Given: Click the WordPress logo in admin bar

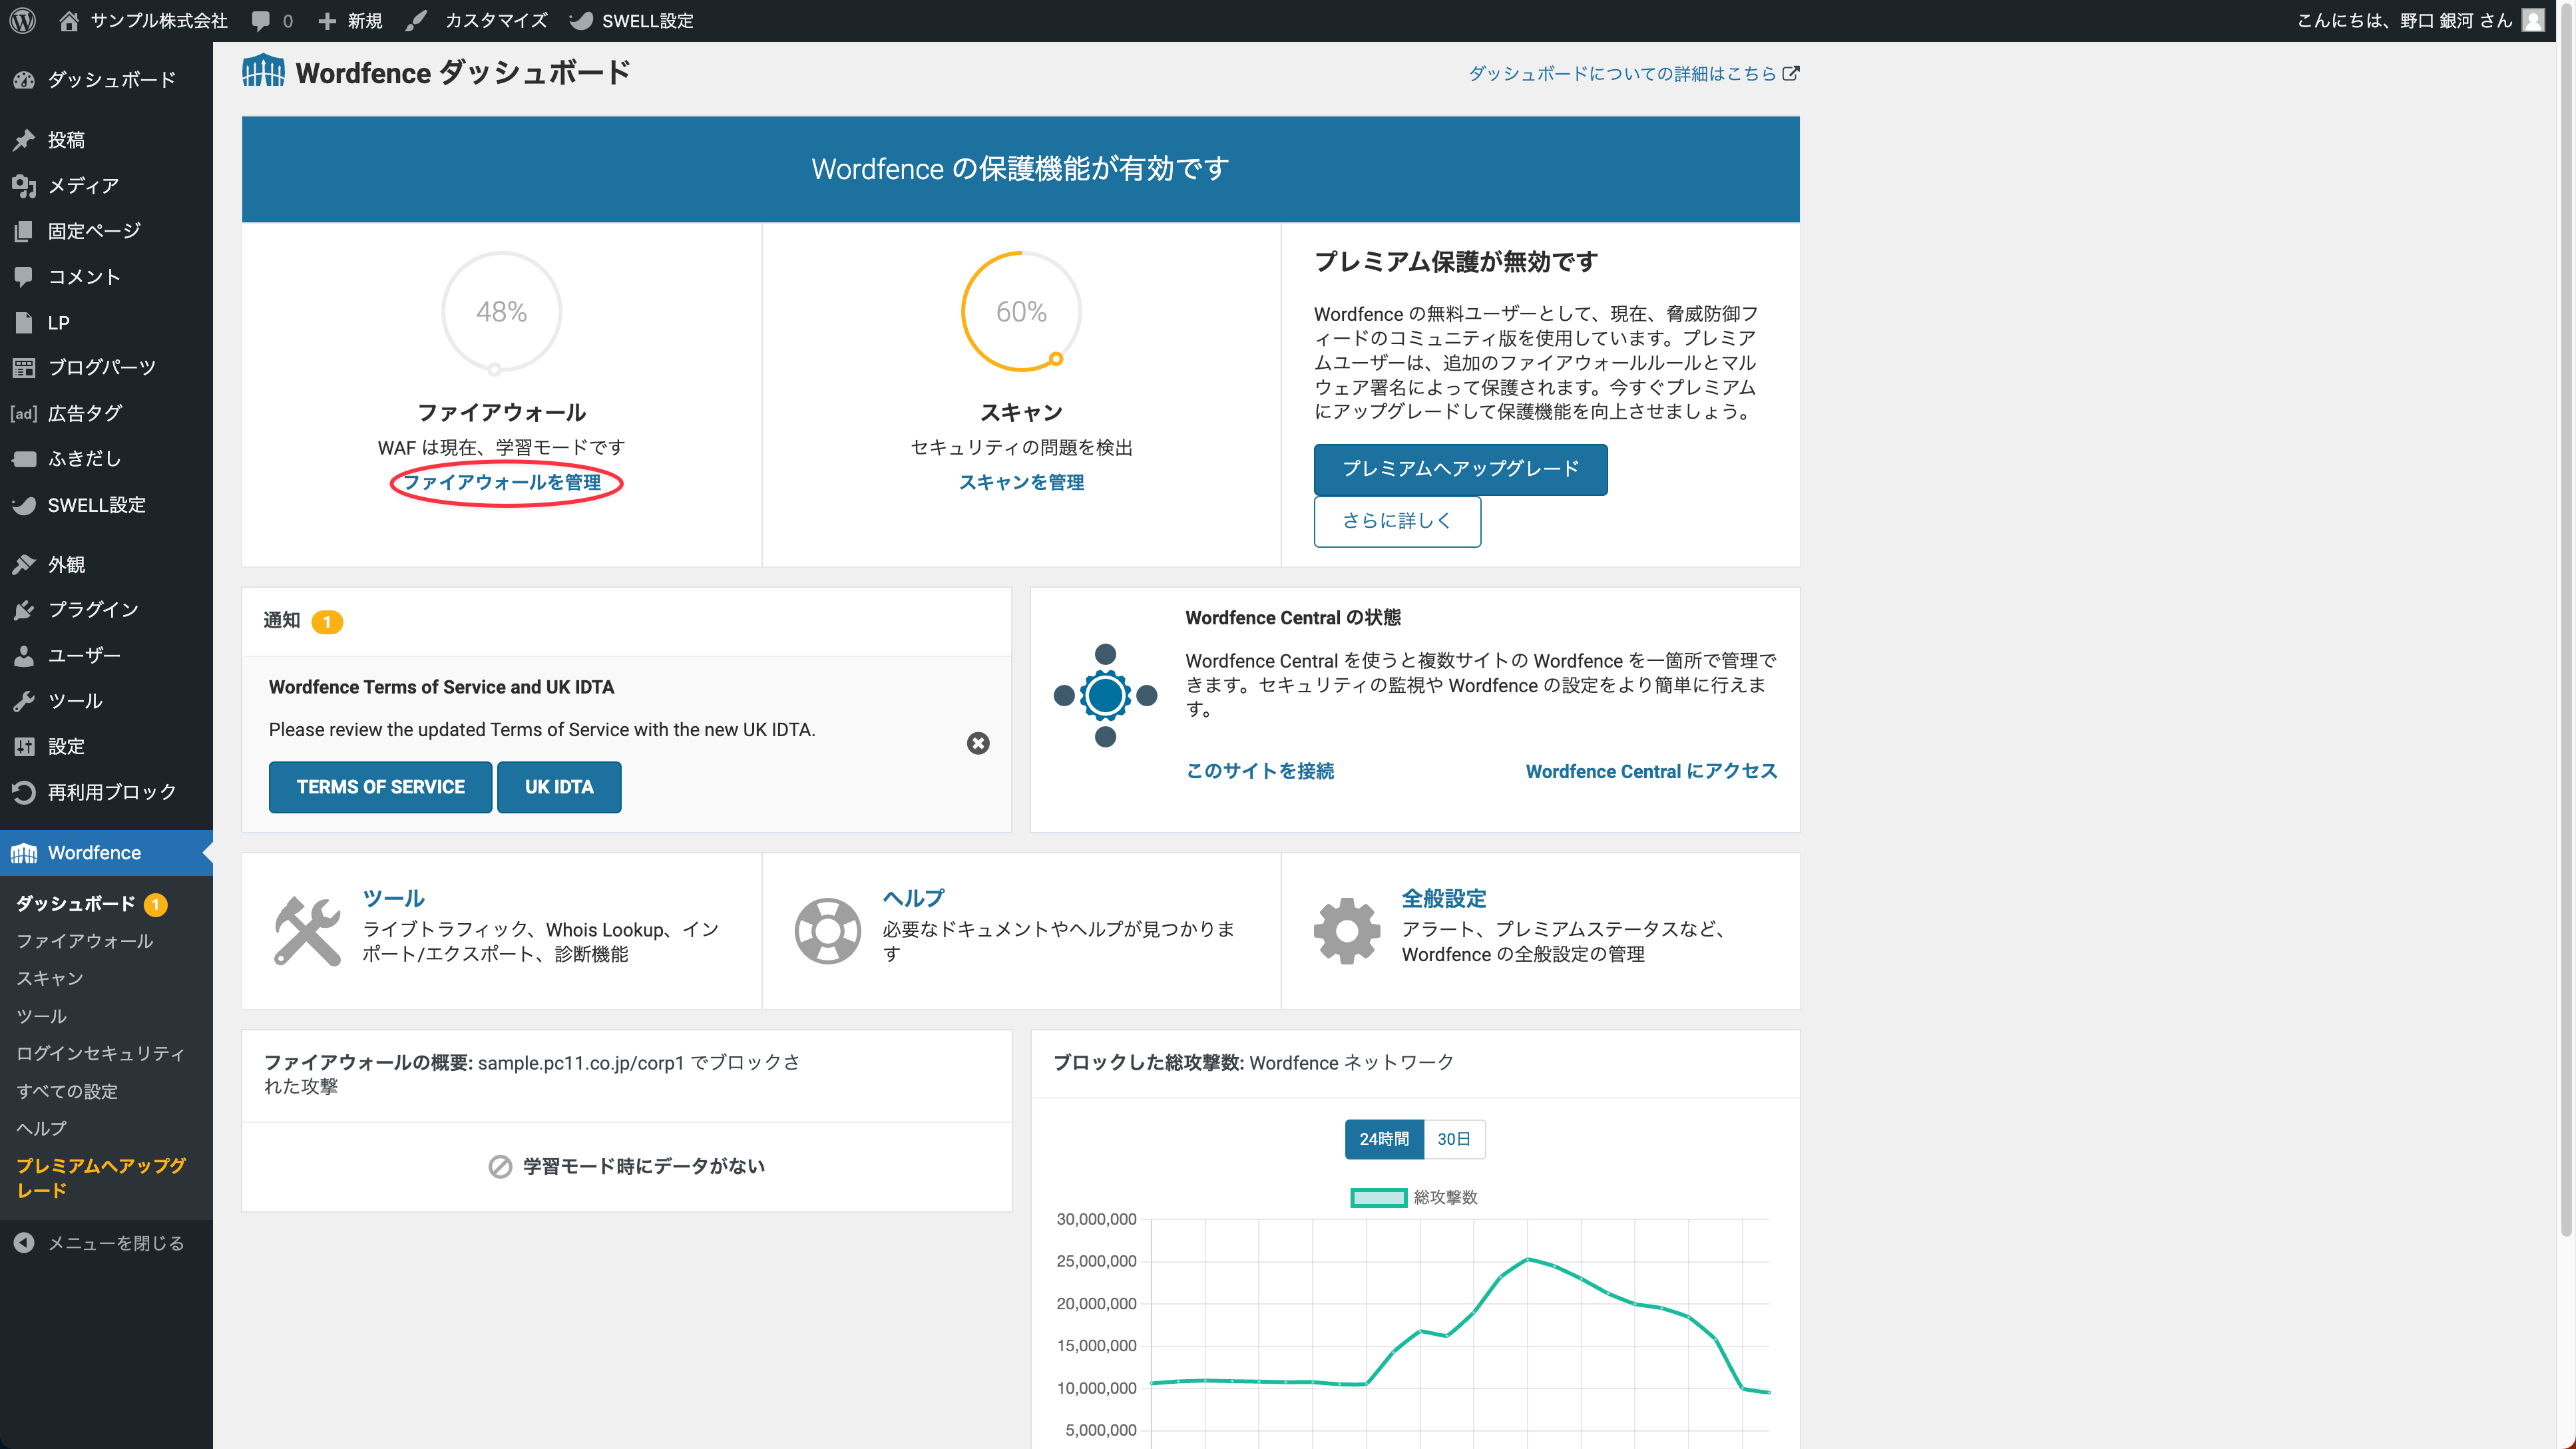Looking at the screenshot, I should click(x=23, y=20).
